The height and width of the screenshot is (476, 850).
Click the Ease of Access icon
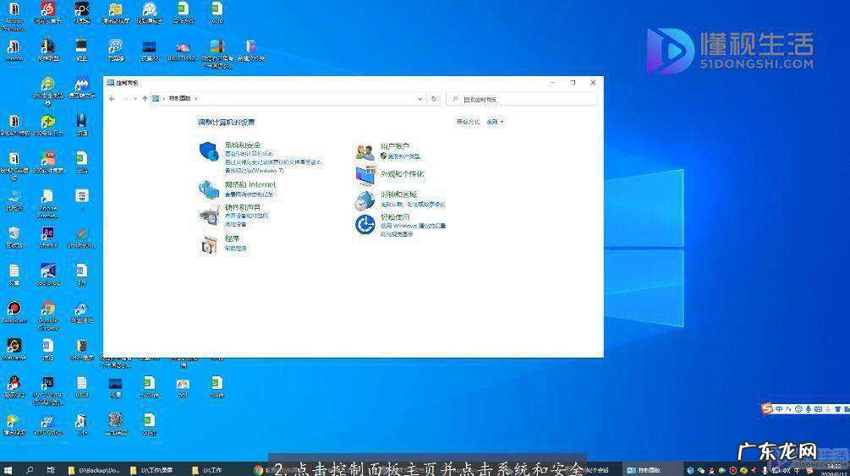[365, 225]
